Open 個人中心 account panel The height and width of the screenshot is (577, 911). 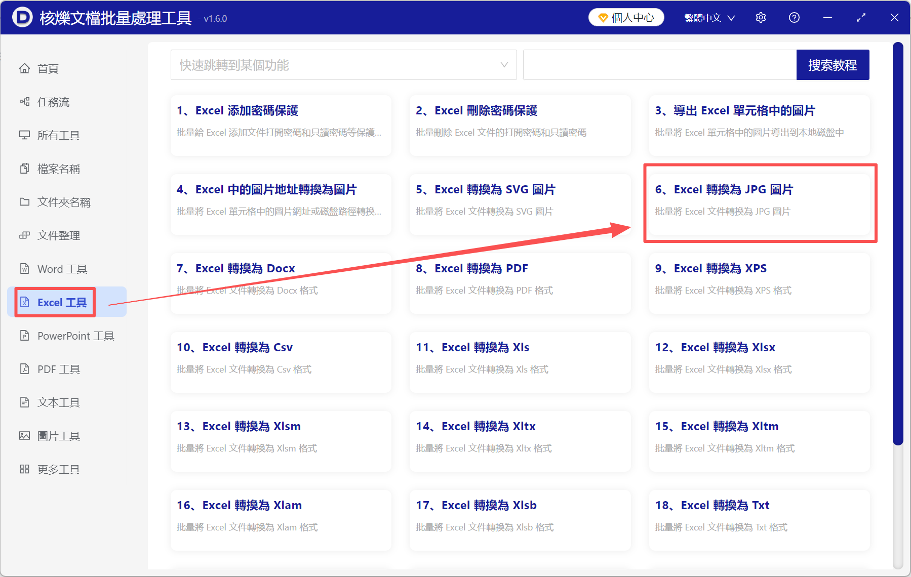(x=626, y=17)
